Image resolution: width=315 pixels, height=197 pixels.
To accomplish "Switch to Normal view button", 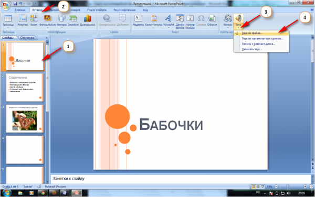I will pos(254,187).
